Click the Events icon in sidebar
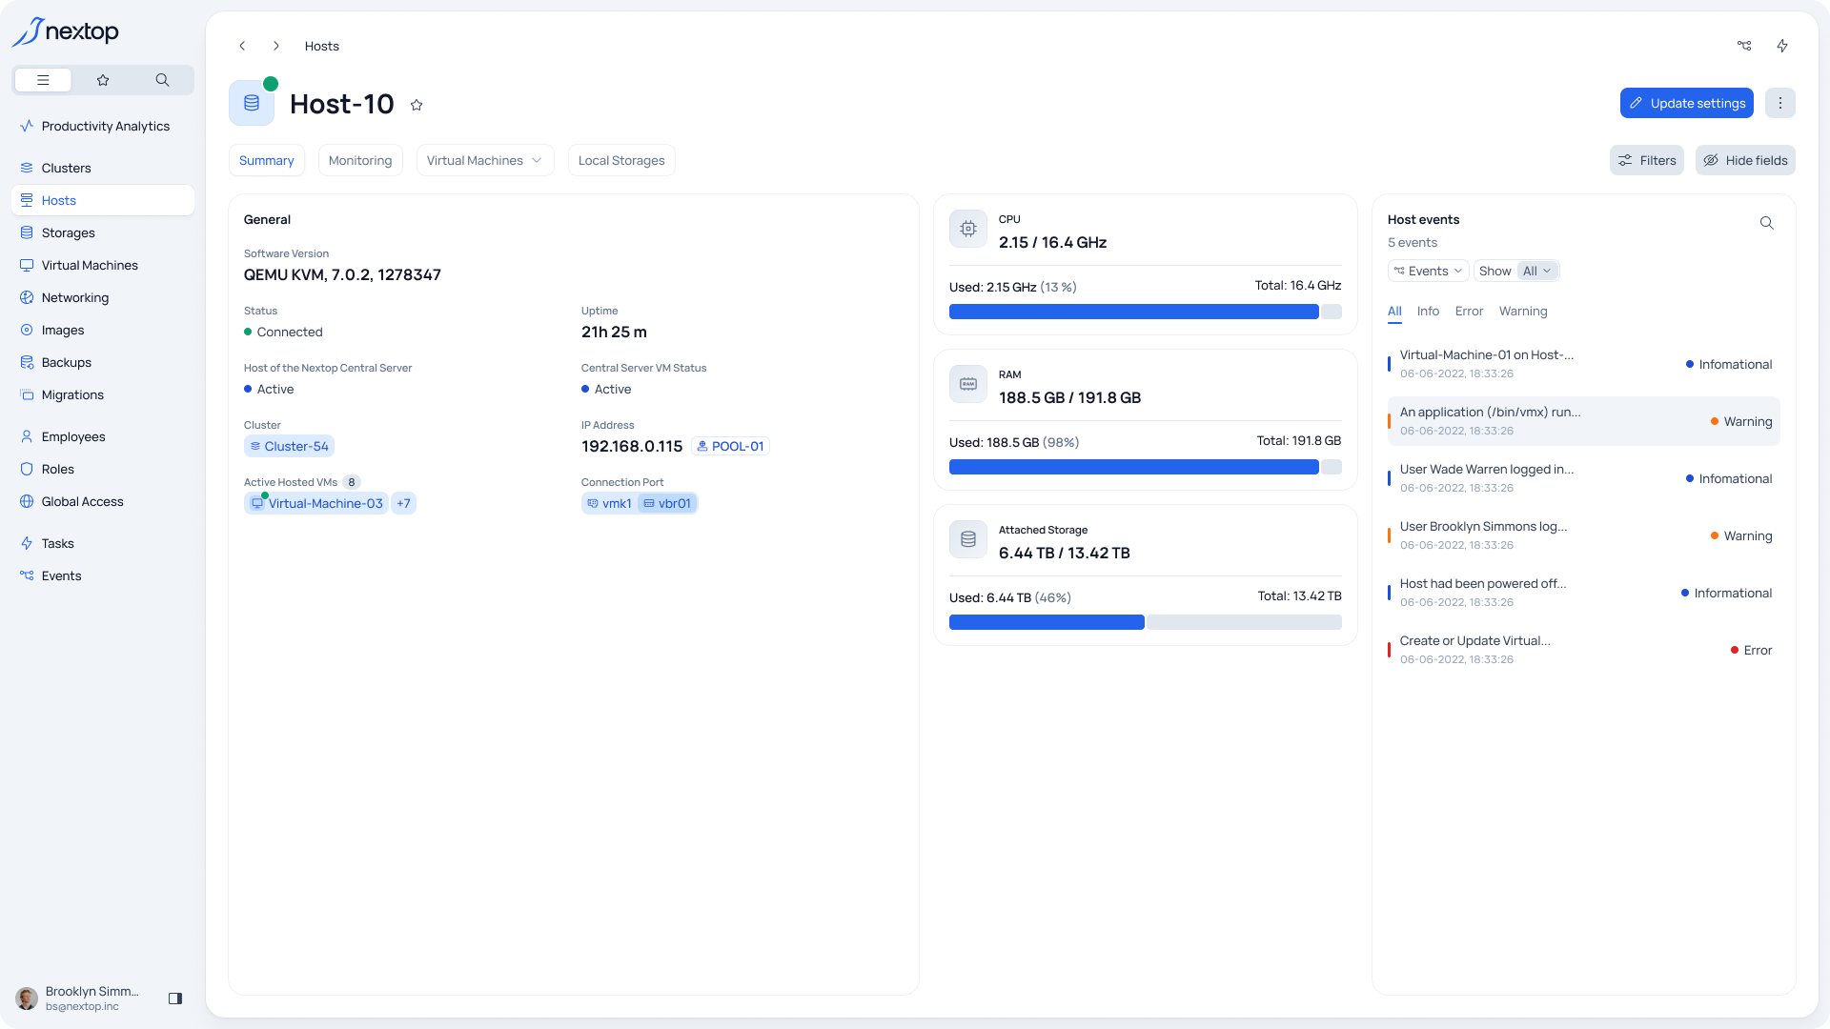Image resolution: width=1830 pixels, height=1029 pixels. 27,575
